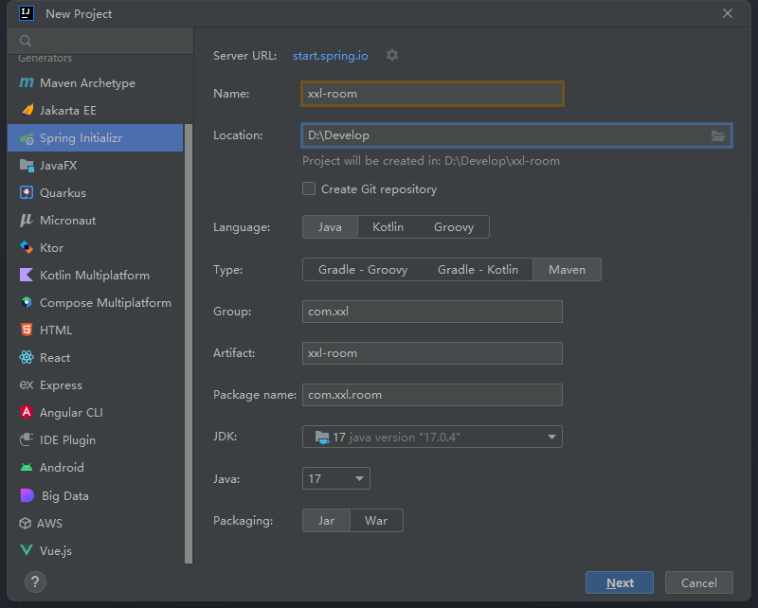Focus the Group input field
The width and height of the screenshot is (758, 608).
[432, 312]
